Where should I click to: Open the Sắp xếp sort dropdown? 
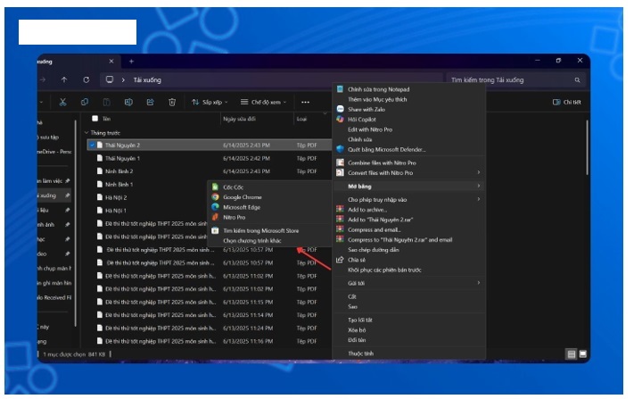click(210, 102)
